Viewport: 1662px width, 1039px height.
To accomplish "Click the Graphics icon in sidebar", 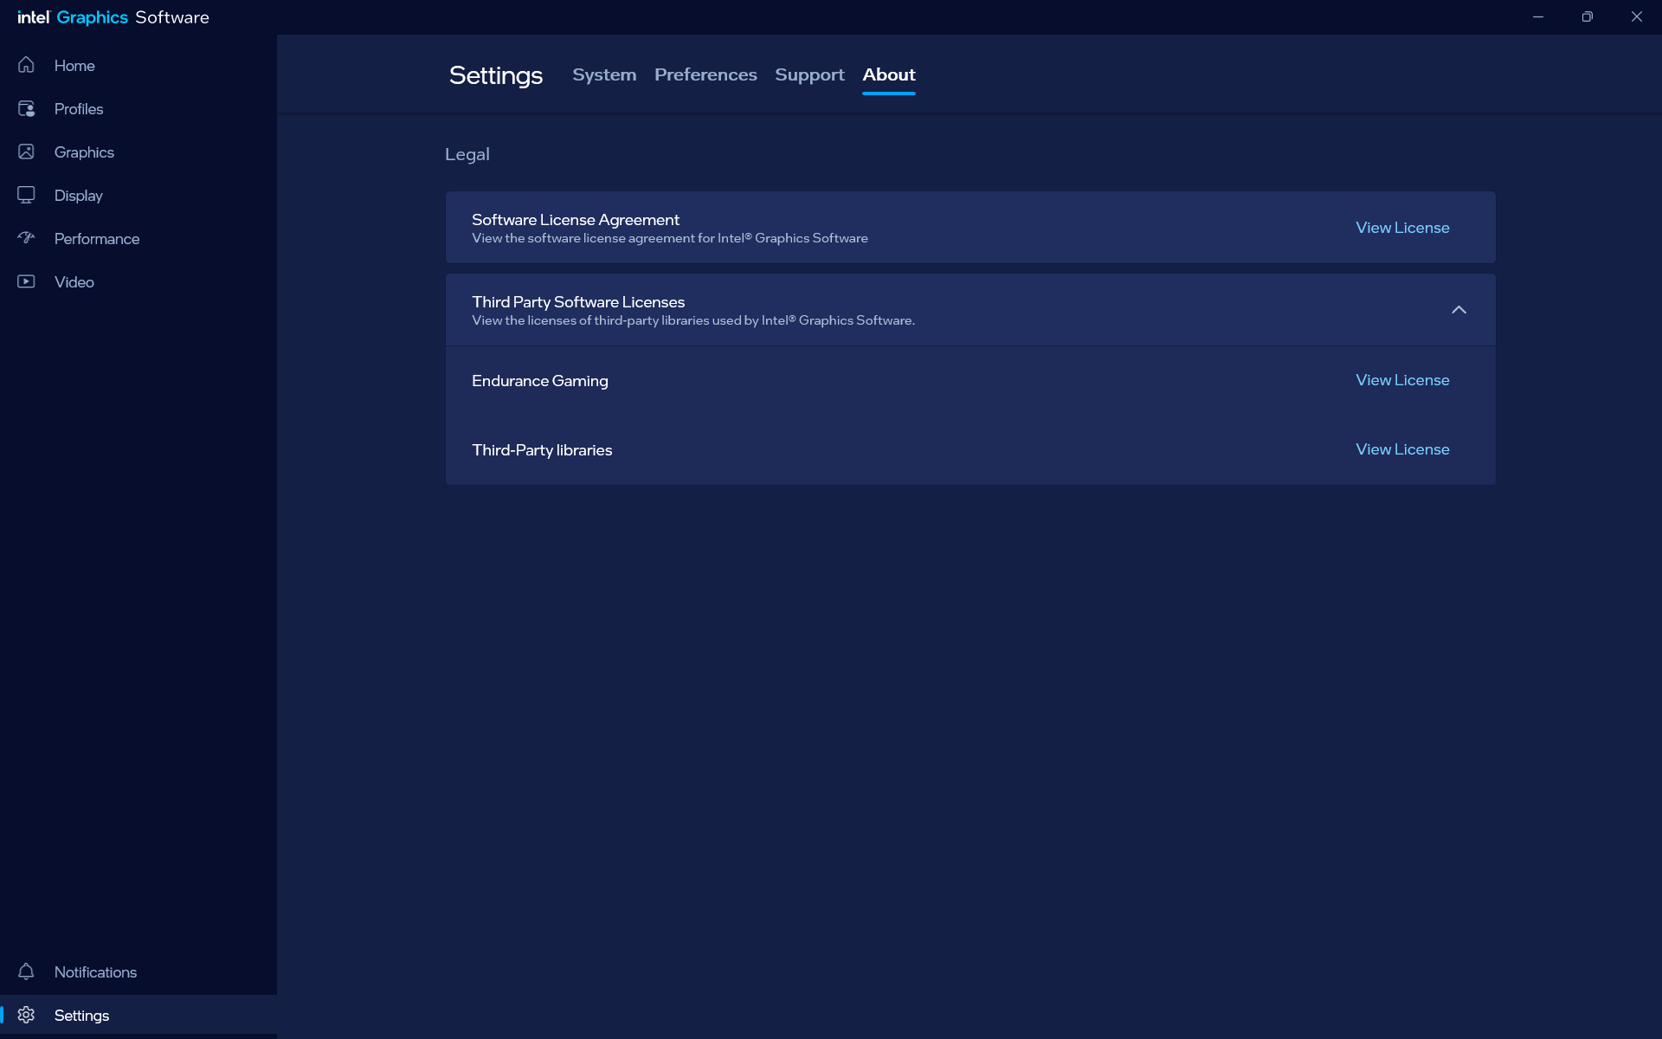I will tap(26, 152).
